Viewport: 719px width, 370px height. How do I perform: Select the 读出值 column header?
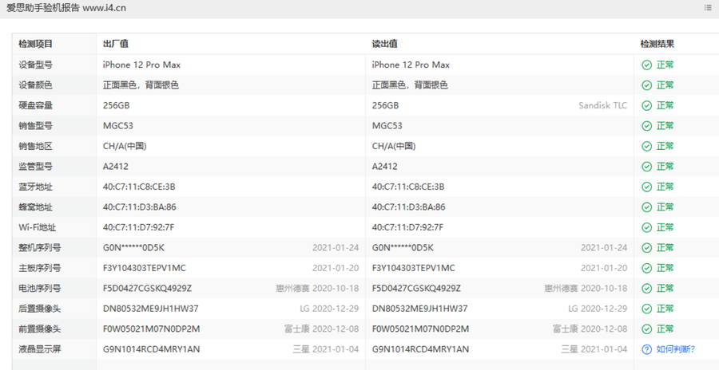tap(385, 44)
